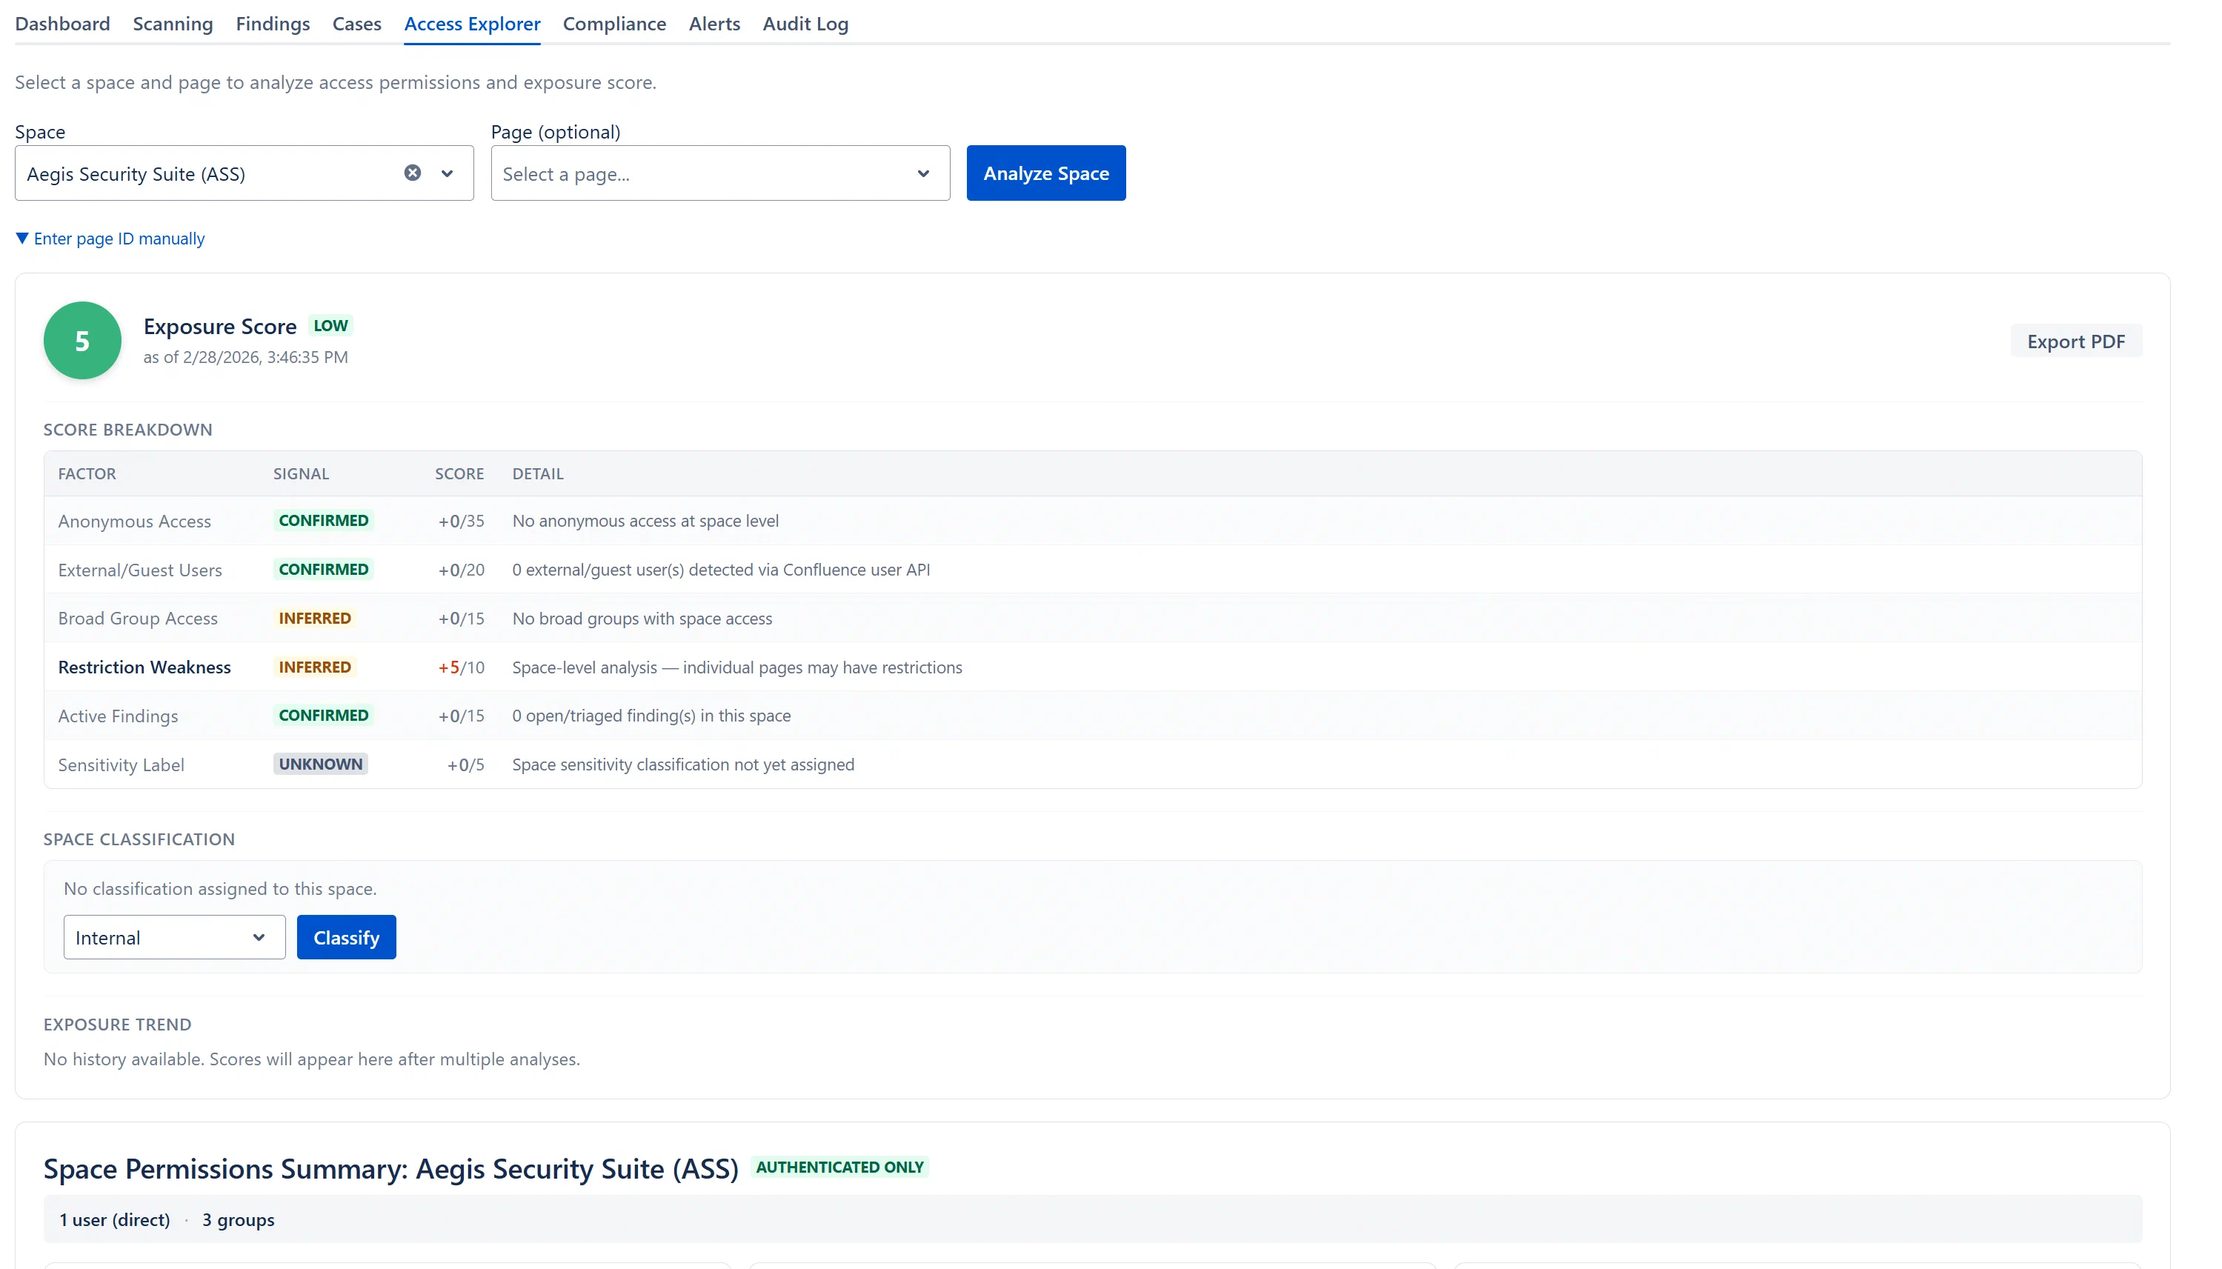Click the 'No anonymous access at space level' detail
The image size is (2222, 1269).
646,520
